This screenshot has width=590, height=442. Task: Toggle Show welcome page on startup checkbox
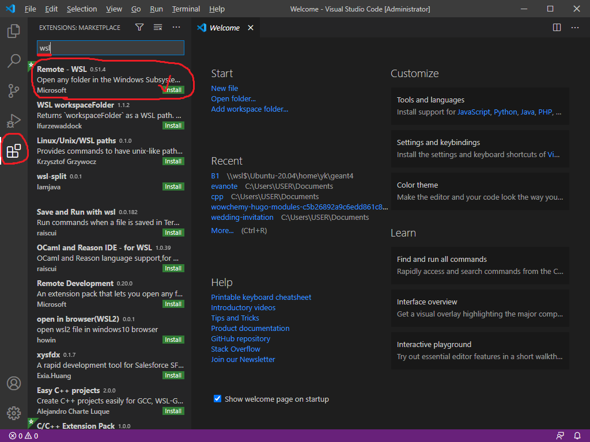[x=218, y=399]
